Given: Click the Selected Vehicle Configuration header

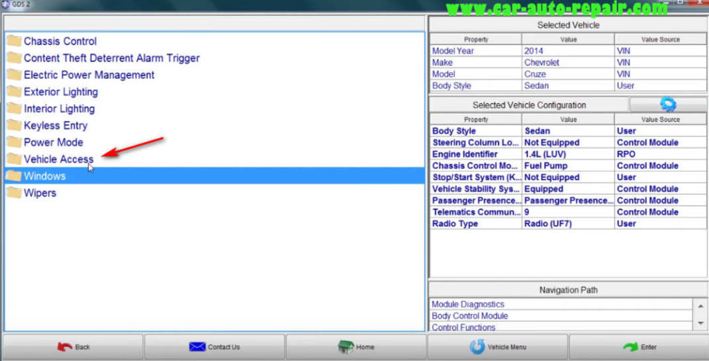Looking at the screenshot, I should pyautogui.click(x=529, y=105).
